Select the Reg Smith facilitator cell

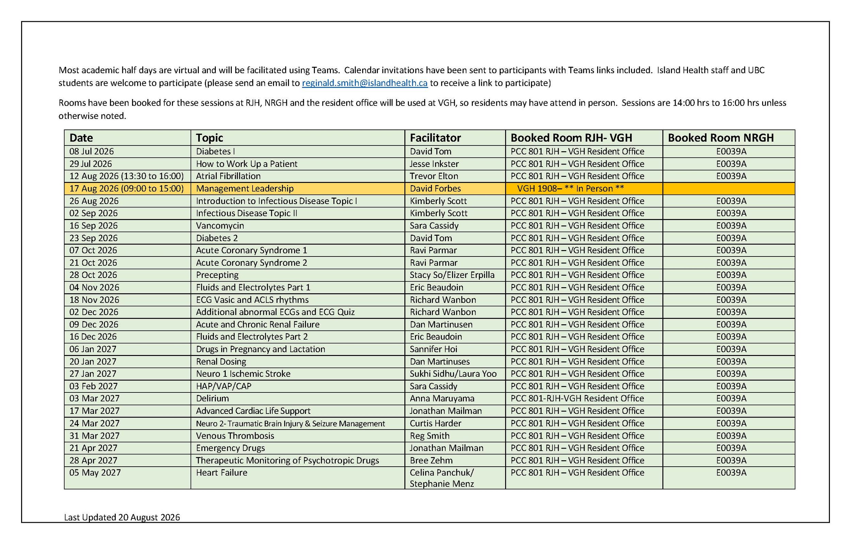pos(455,436)
